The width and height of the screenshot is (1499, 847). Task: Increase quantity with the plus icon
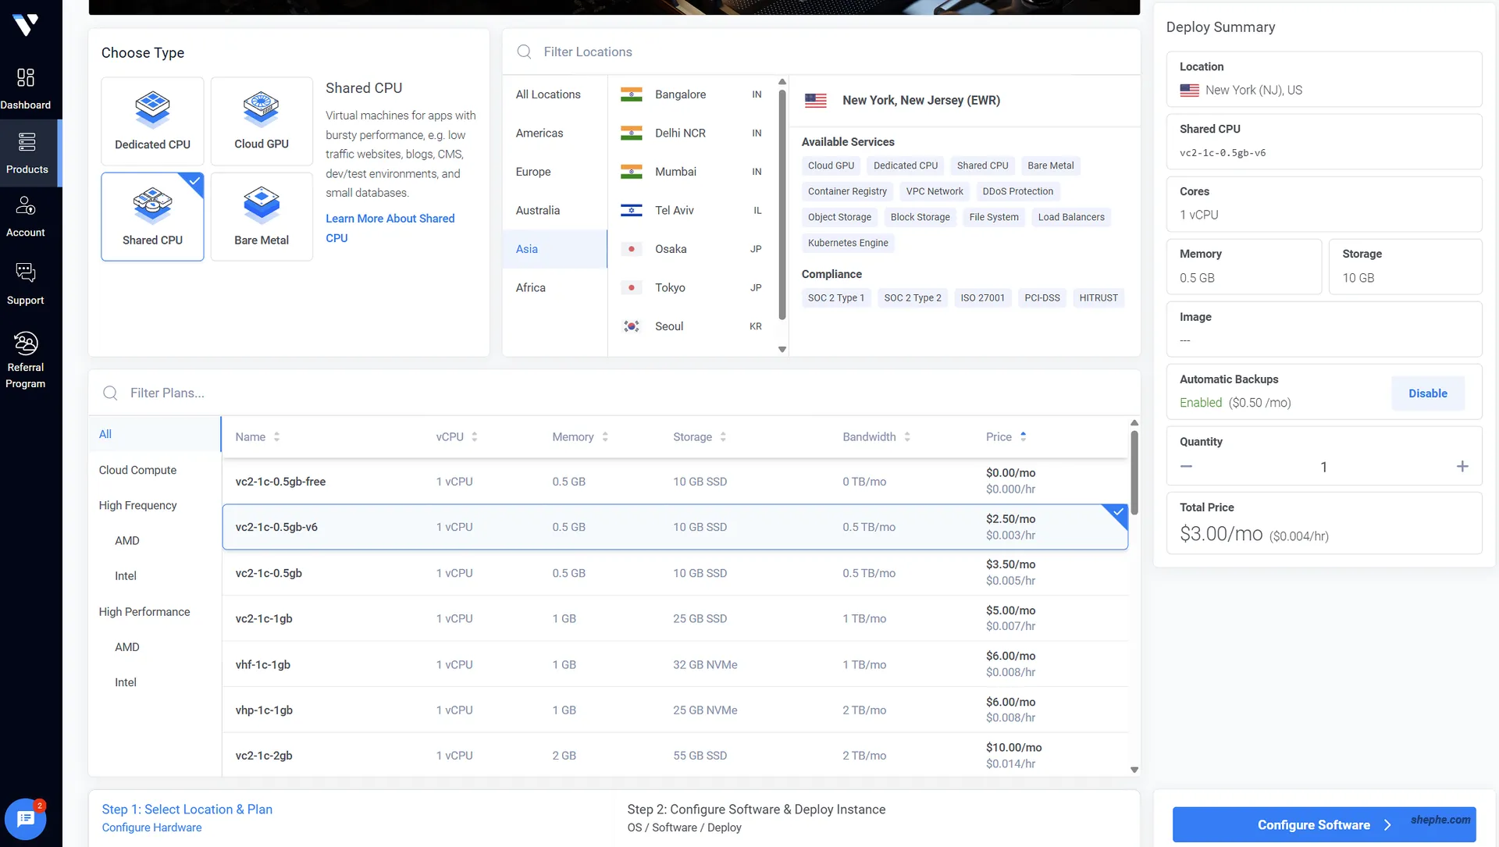1462,467
